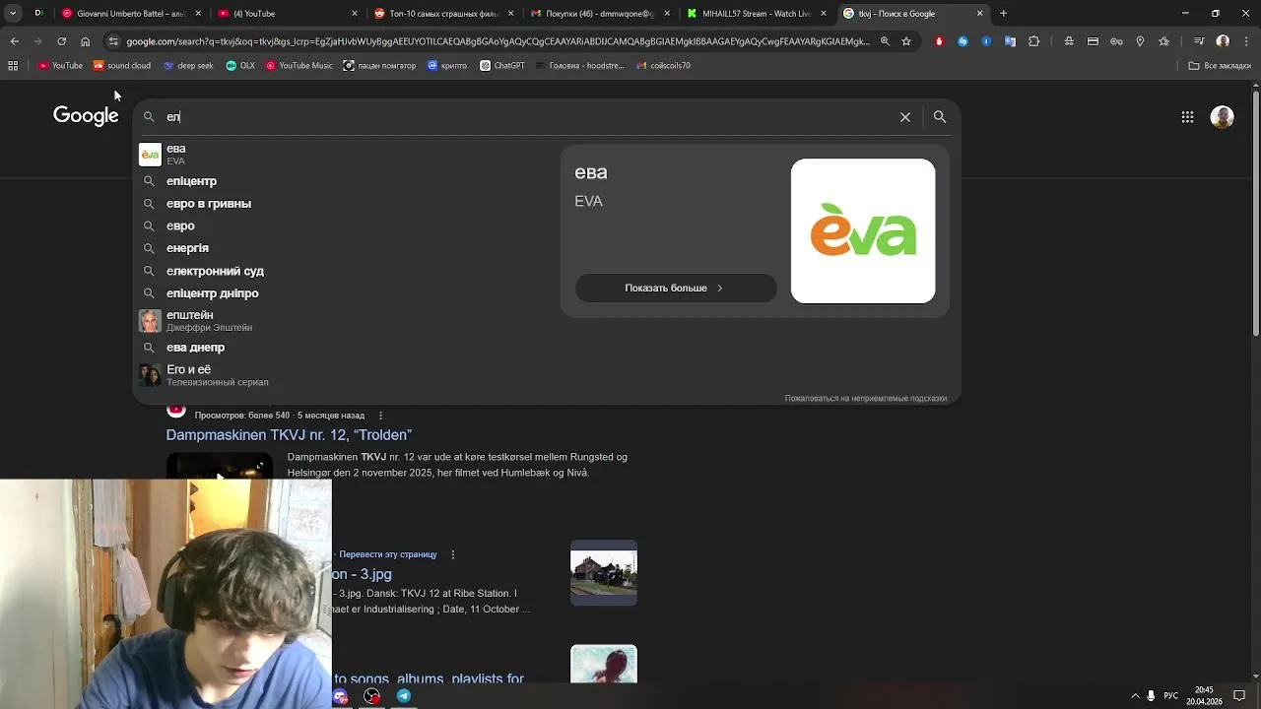
Task: Open the tab search dropdown arrow
Action: click(14, 14)
